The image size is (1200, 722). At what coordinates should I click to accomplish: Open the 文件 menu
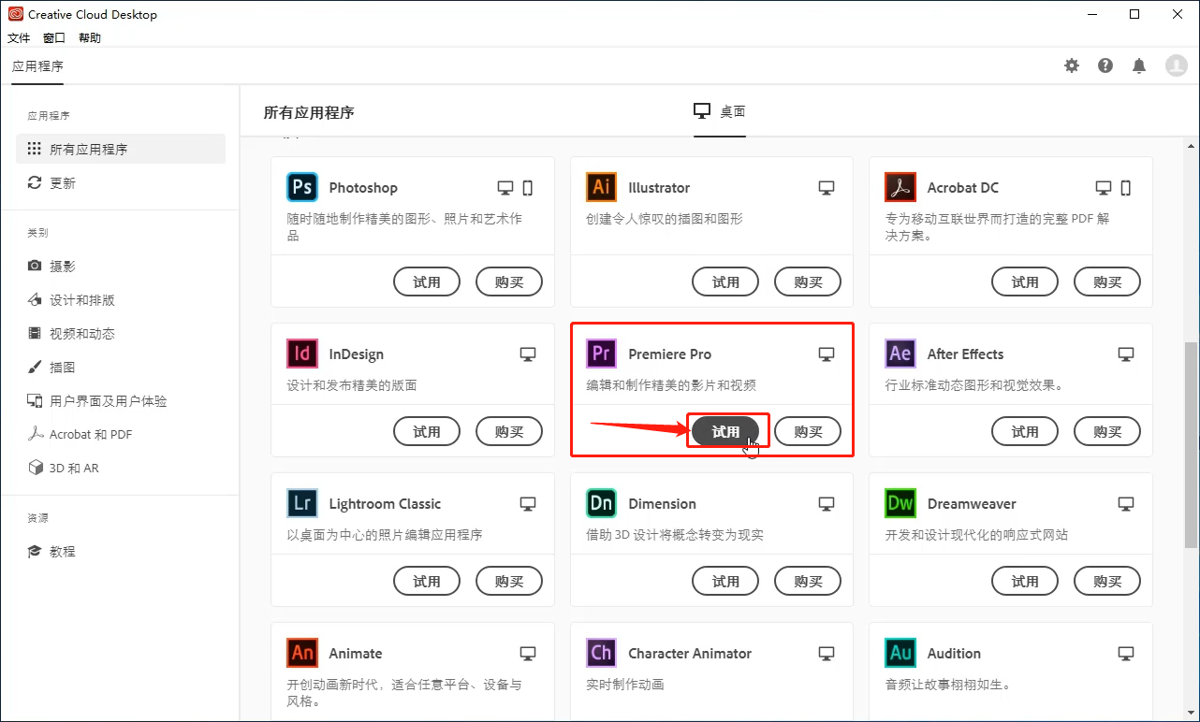click(19, 38)
